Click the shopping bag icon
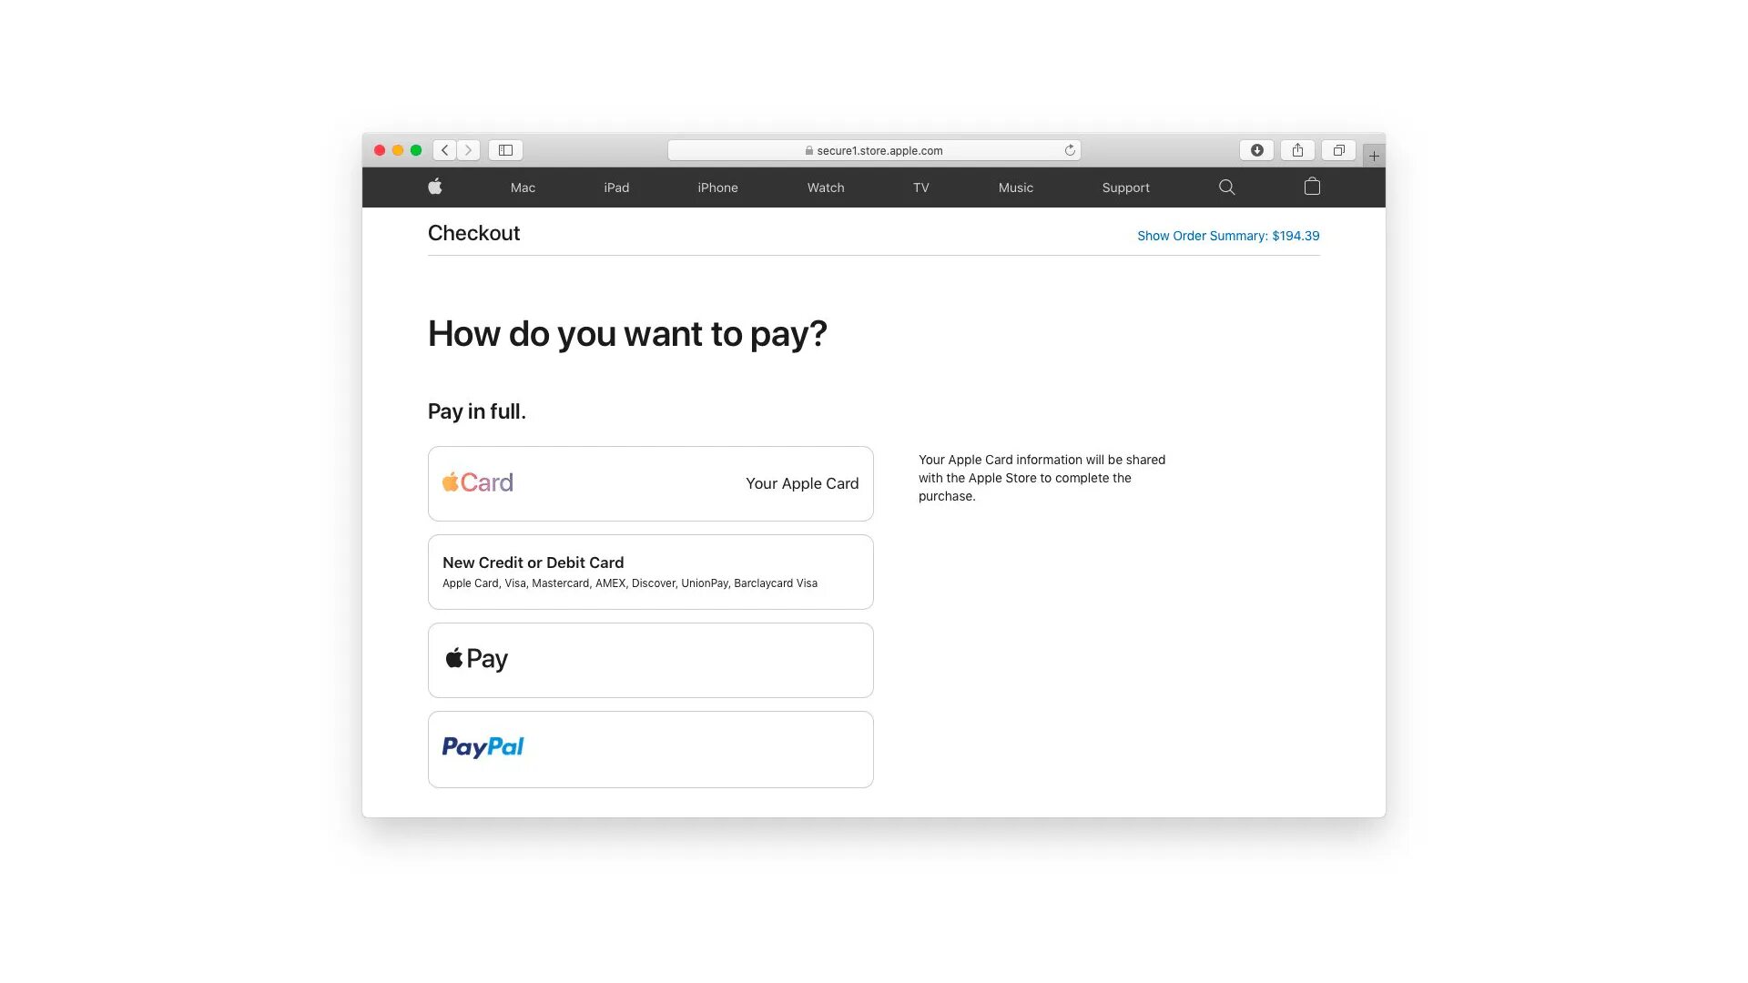 point(1311,187)
